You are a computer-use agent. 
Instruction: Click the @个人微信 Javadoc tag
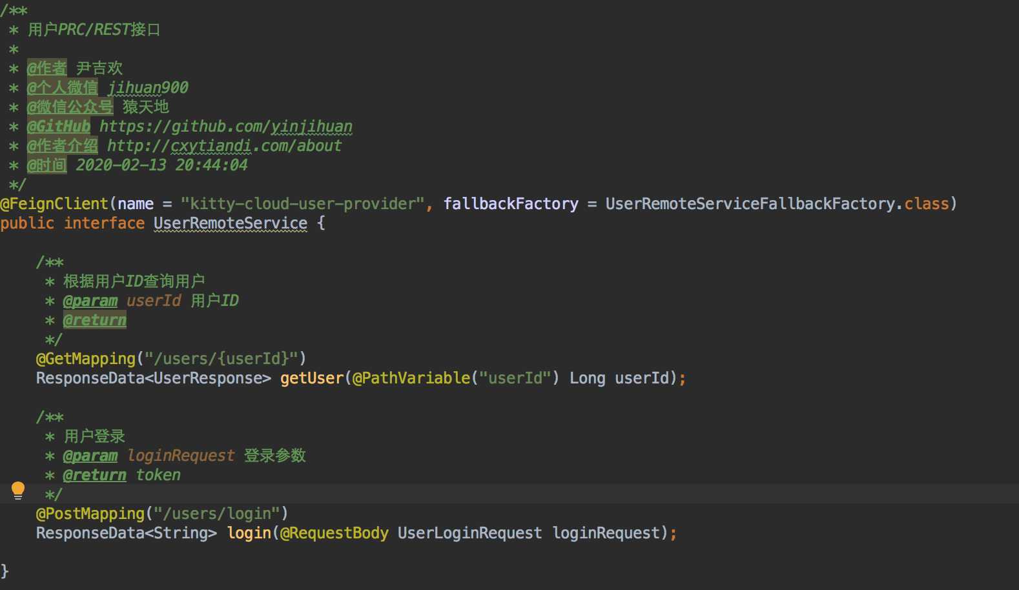pyautogui.click(x=63, y=88)
